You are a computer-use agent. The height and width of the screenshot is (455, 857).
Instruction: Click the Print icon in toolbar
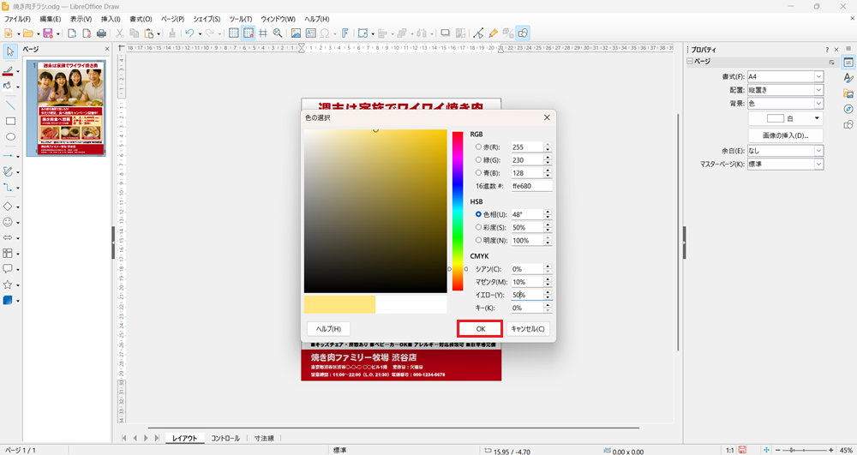click(x=101, y=33)
